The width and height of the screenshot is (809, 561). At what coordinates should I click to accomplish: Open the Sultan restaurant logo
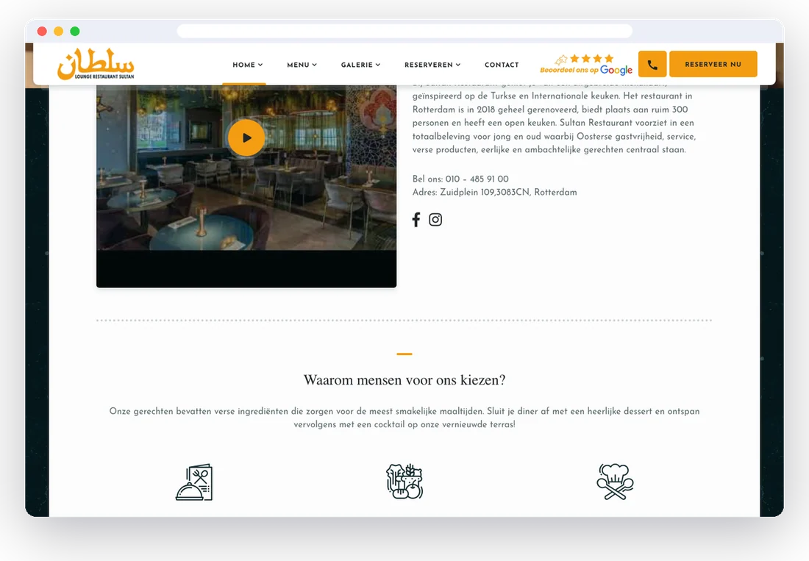pyautogui.click(x=96, y=65)
